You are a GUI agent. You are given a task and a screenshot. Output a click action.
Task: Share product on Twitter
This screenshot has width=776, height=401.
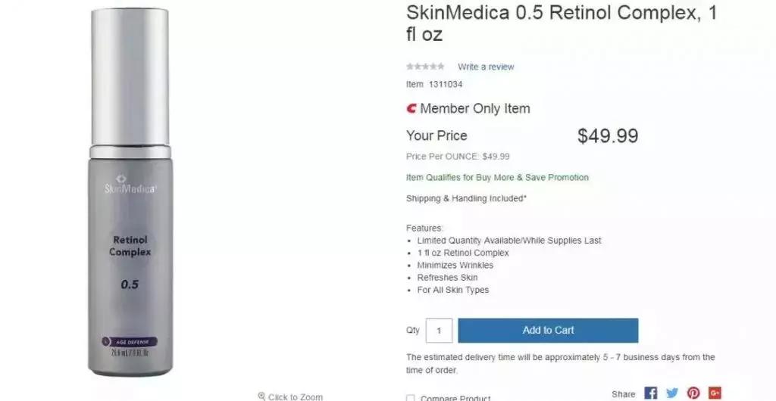pyautogui.click(x=671, y=393)
